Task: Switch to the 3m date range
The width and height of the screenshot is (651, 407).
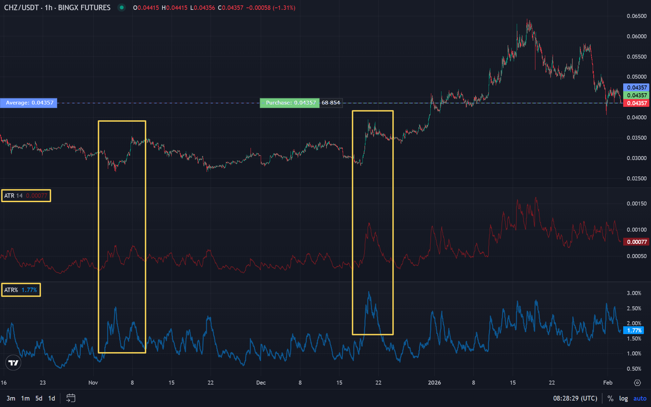Action: 11,398
